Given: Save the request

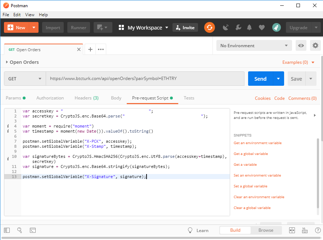Looking at the screenshot, I should click(296, 79).
